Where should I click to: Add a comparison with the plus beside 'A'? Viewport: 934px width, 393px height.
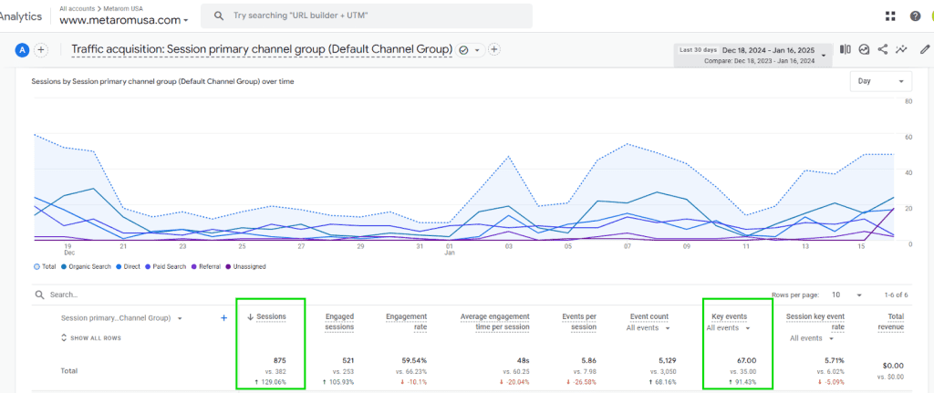pyautogui.click(x=40, y=50)
